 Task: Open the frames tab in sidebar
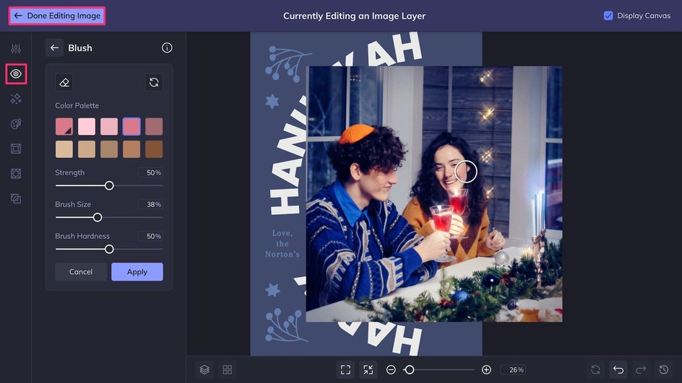tap(16, 149)
